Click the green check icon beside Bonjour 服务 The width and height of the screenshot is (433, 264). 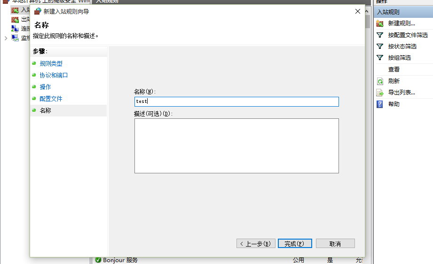point(98,260)
